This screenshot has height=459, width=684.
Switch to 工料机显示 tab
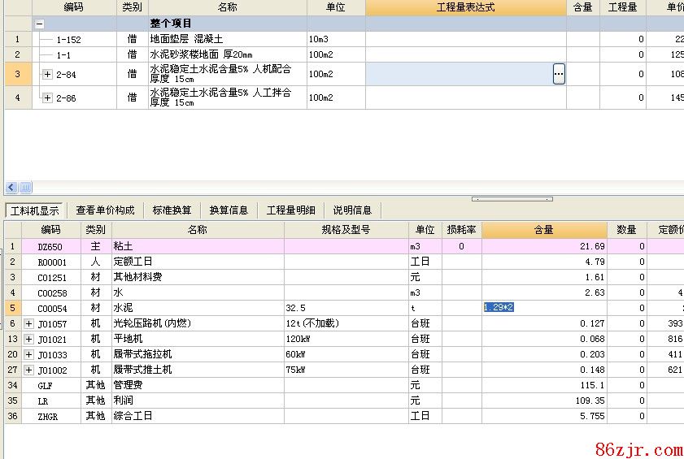pyautogui.click(x=34, y=210)
